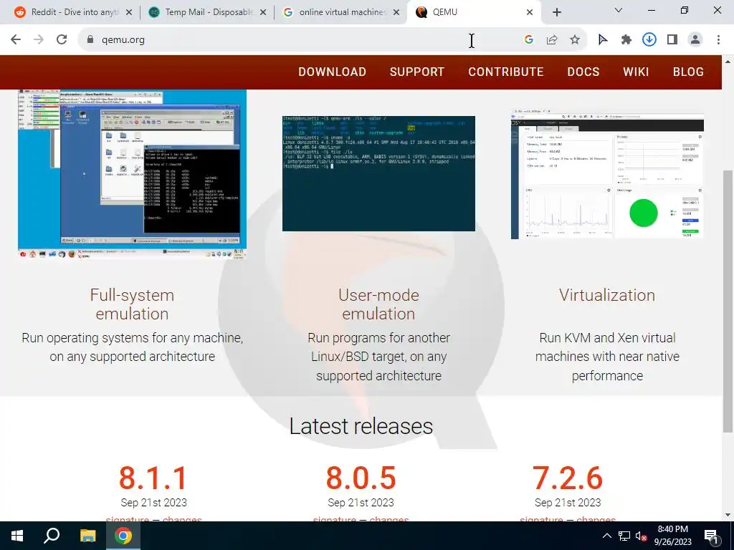Image resolution: width=734 pixels, height=550 pixels.
Task: Open File Explorer from the taskbar
Action: click(x=87, y=536)
